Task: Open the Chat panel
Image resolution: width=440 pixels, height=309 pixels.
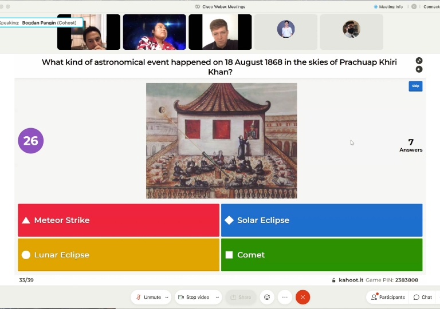Action: 423,297
